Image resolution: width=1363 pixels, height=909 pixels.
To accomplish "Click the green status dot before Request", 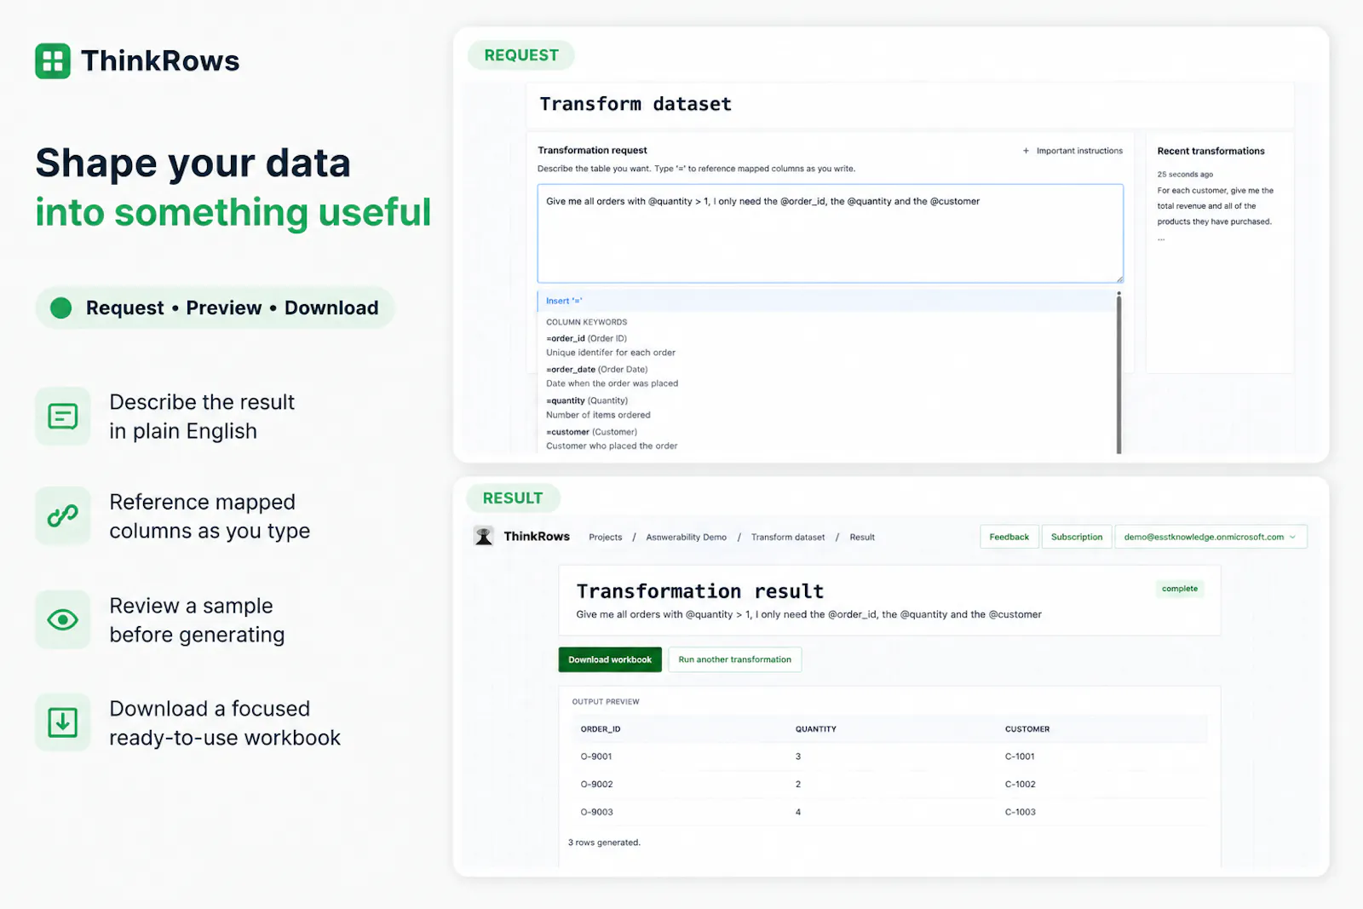I will [x=60, y=308].
